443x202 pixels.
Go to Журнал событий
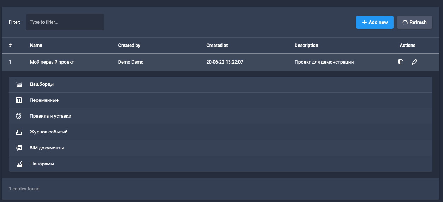click(49, 132)
